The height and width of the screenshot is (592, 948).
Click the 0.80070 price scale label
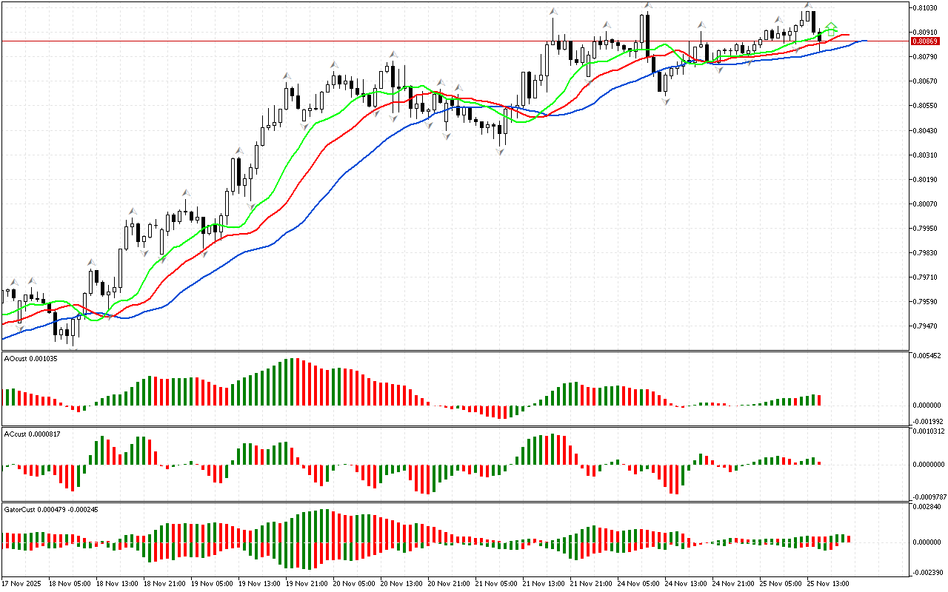926,203
